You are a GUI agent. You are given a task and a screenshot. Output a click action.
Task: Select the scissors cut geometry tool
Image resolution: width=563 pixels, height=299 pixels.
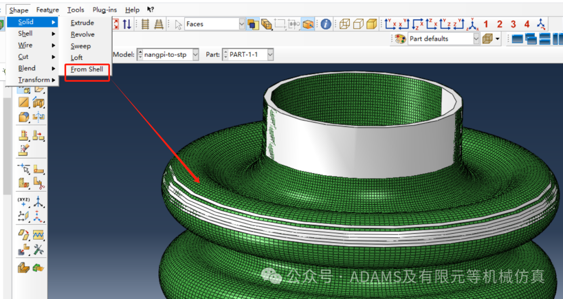tap(39, 183)
